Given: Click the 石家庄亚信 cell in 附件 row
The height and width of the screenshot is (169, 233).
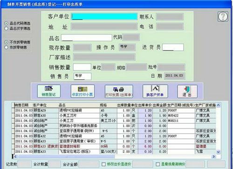Looking at the screenshot, I should [206, 131].
